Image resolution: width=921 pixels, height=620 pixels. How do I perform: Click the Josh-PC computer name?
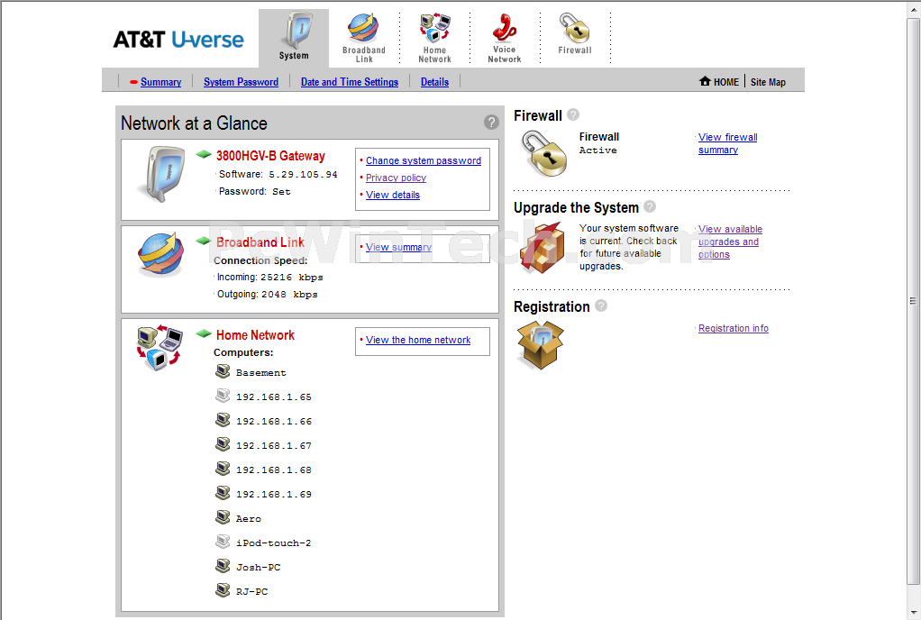[259, 568]
